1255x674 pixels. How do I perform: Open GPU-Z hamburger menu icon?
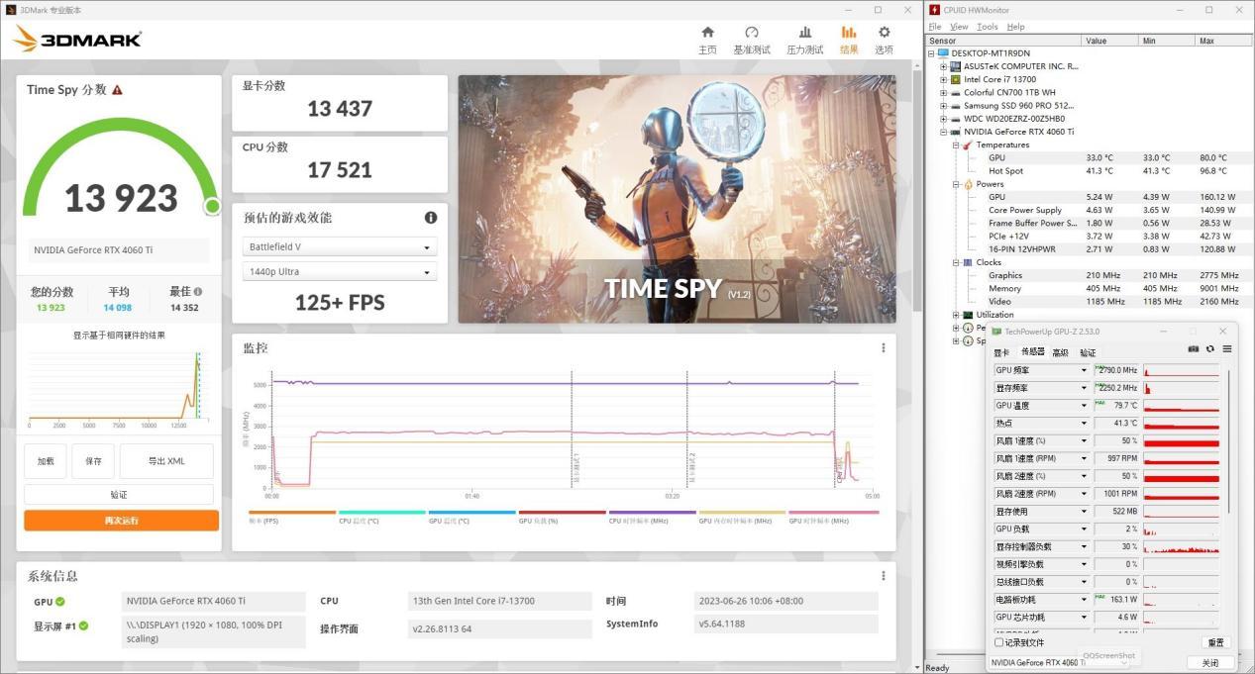tap(1226, 349)
